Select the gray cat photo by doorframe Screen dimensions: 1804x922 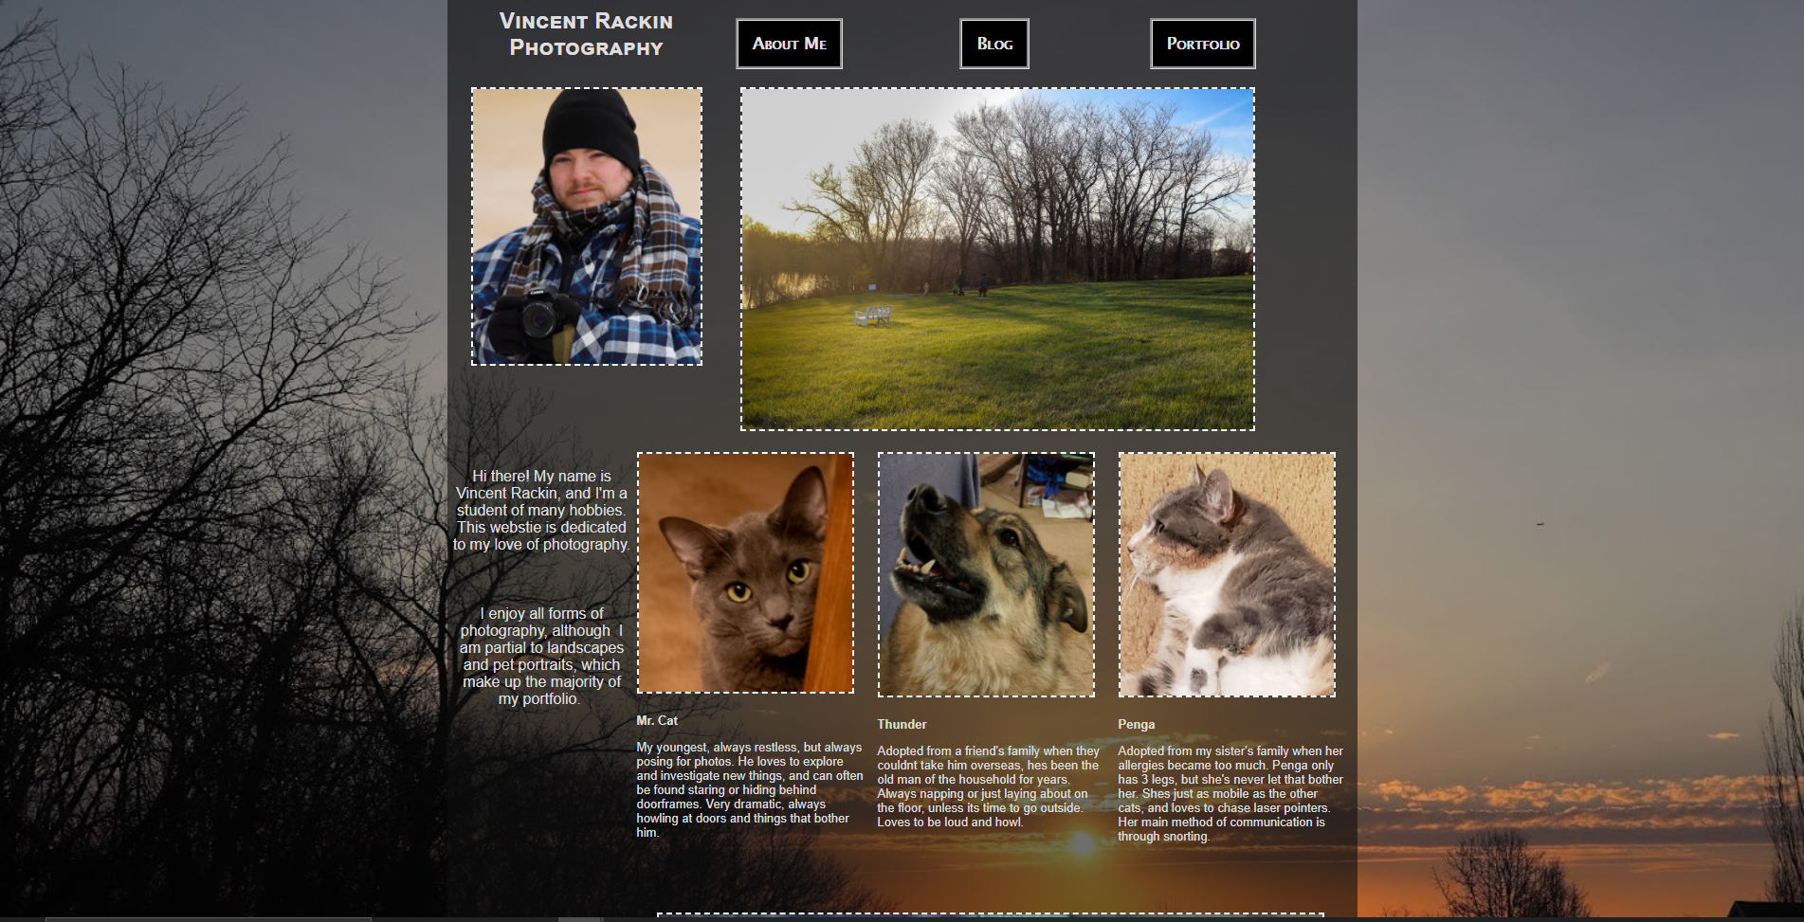point(745,572)
